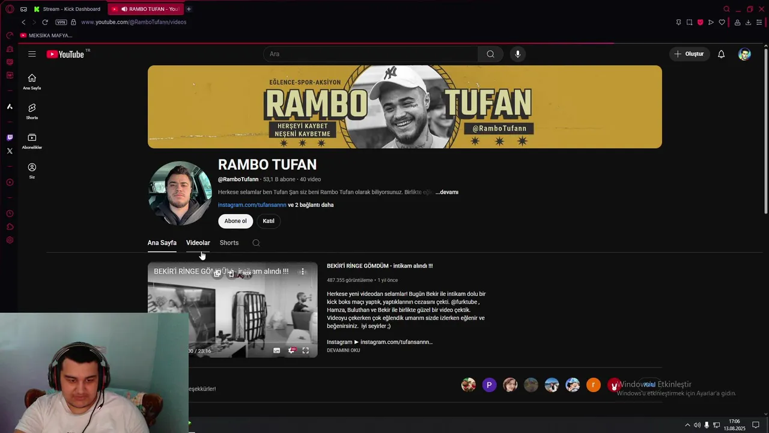
Task: Click the browser address bar URL
Action: click(x=133, y=22)
